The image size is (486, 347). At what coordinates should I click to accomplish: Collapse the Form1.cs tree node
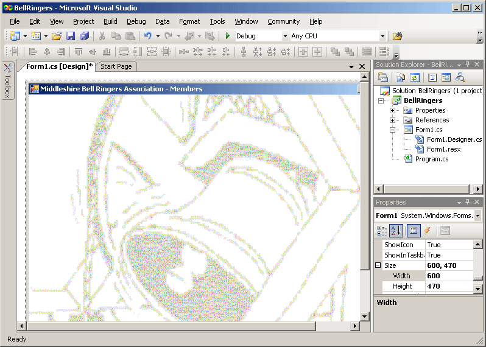393,130
